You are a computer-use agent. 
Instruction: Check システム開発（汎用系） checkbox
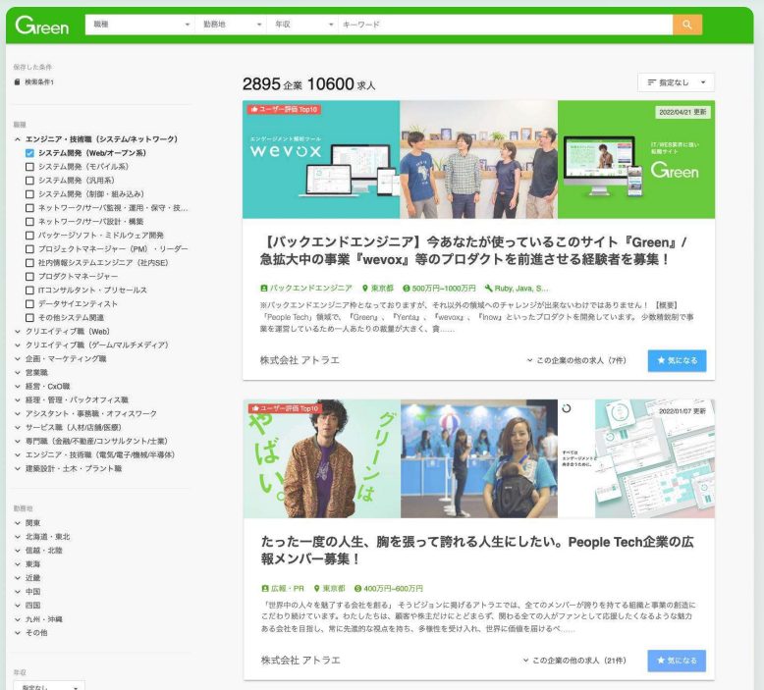[29, 181]
